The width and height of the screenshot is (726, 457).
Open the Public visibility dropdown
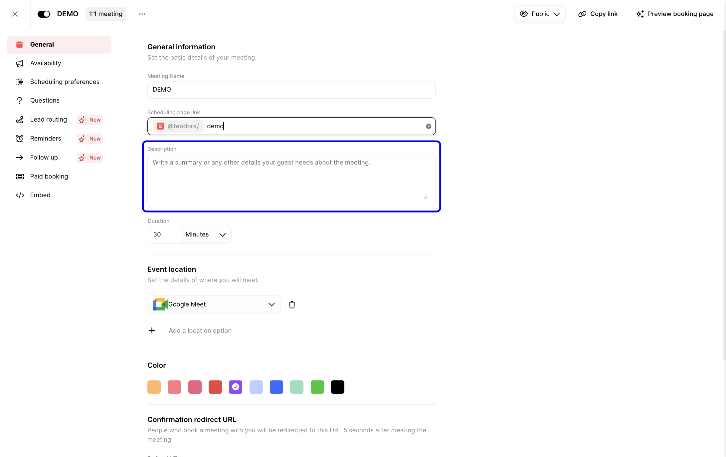pos(539,14)
